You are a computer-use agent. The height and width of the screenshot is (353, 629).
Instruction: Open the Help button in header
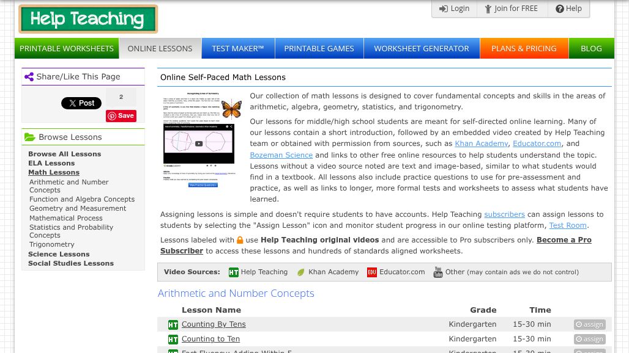(x=568, y=9)
